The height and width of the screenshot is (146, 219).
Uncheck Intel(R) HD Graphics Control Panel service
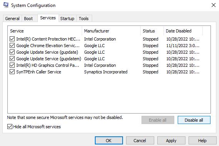pos(12,65)
